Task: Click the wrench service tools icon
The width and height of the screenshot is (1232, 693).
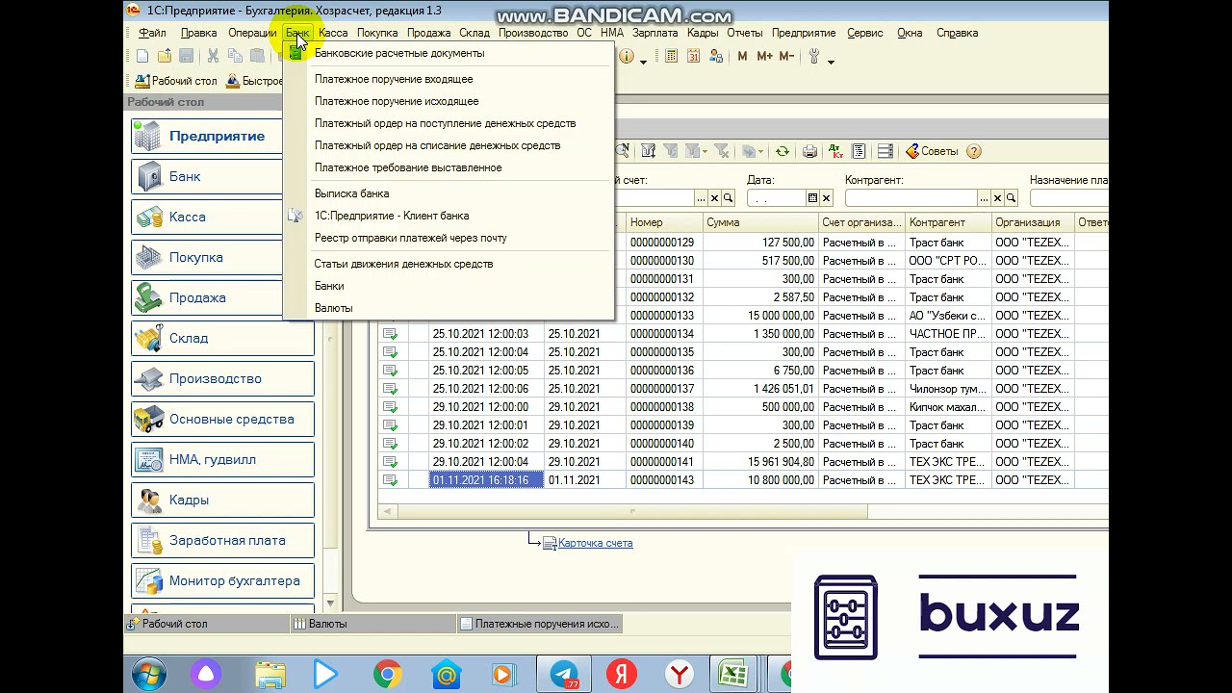Action: tap(814, 57)
